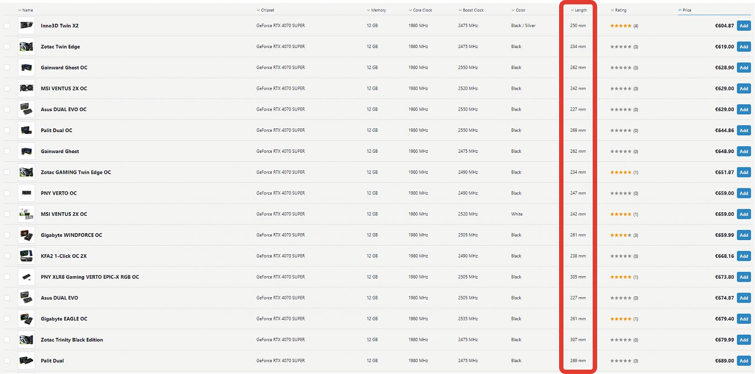
Task: Tick the checkbox for Inno3D Twin X2
Action: [7, 26]
